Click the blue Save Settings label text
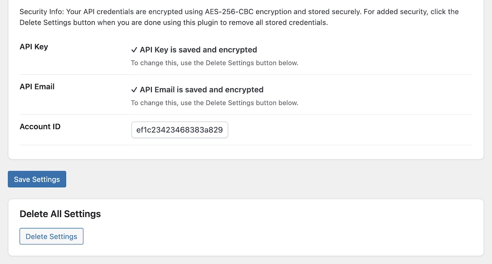This screenshot has width=492, height=264. 36,179
